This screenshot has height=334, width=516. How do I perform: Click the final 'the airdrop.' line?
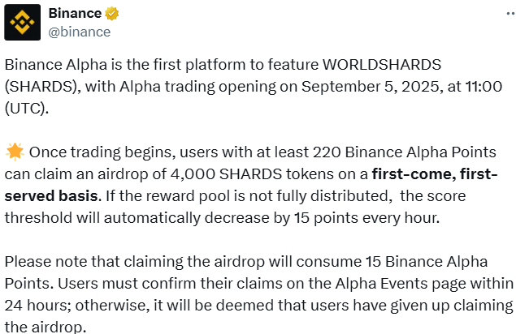(46, 327)
